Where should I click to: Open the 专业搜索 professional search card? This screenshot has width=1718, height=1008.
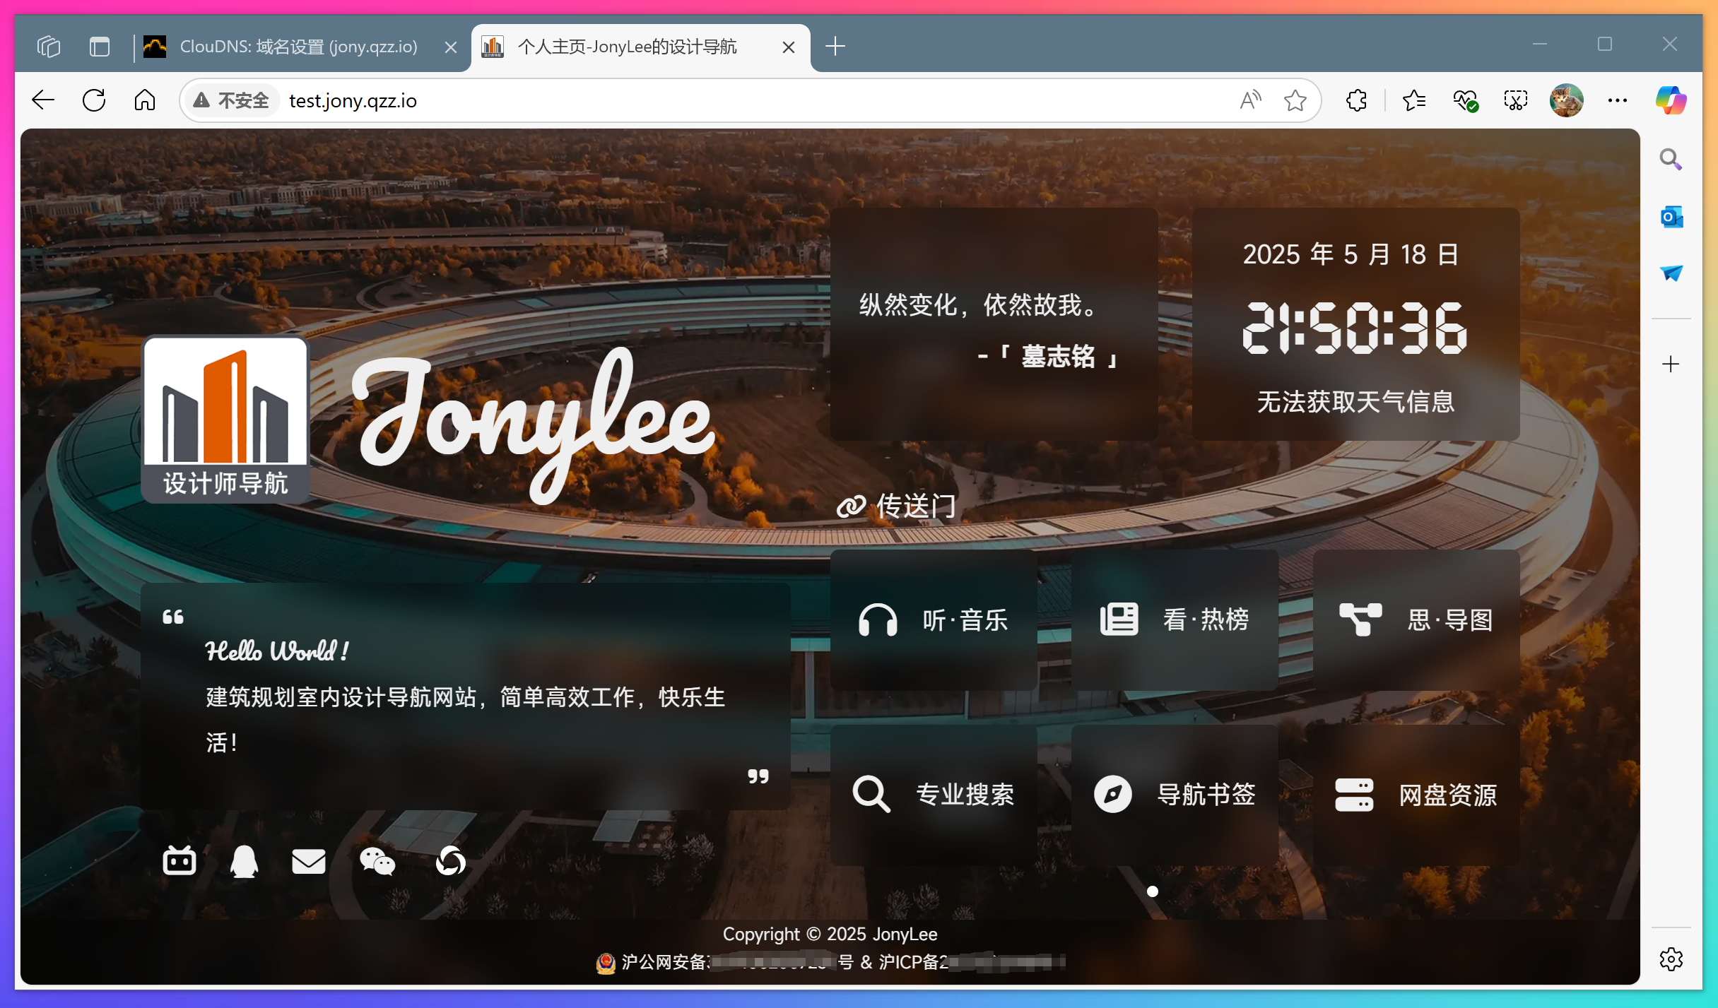(x=933, y=794)
